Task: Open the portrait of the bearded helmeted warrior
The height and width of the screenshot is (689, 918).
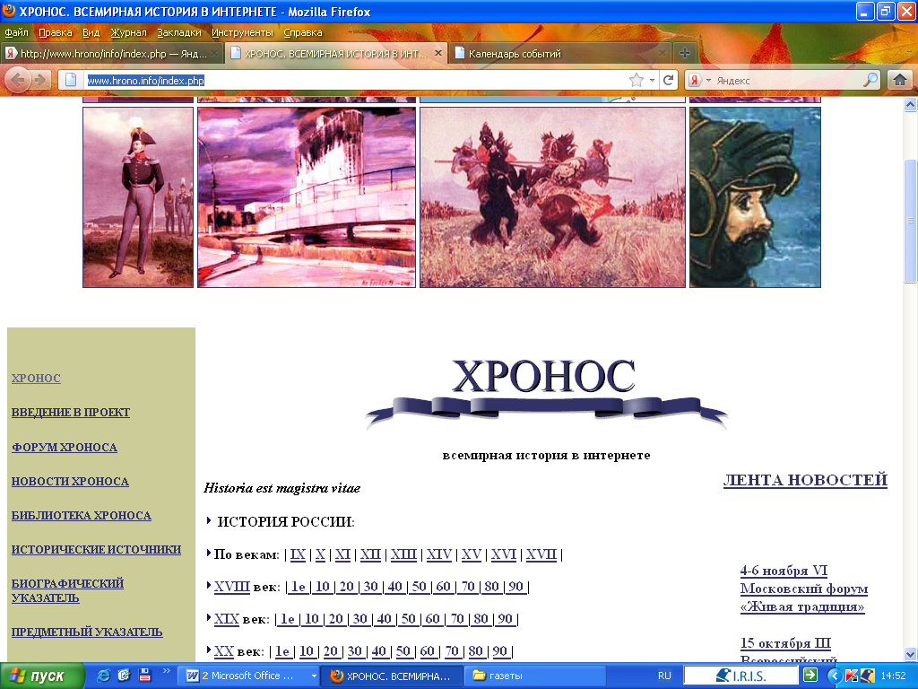Action: (x=755, y=197)
